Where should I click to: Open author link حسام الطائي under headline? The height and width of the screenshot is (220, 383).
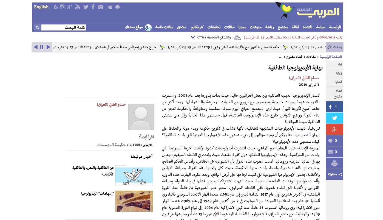click(304, 78)
